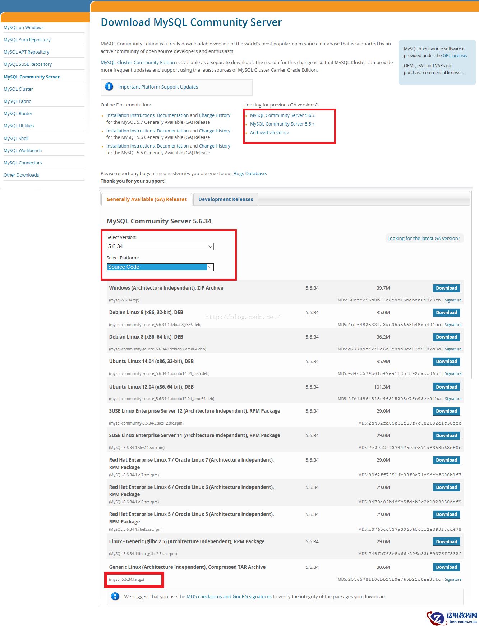Download Linux Generic glibc 2.5 RPM Package
The height and width of the screenshot is (626, 479).
[x=446, y=542]
